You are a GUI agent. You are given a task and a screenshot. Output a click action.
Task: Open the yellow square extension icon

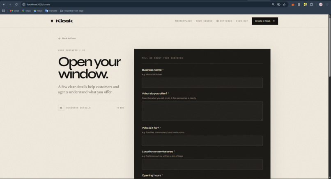tap(305, 4)
